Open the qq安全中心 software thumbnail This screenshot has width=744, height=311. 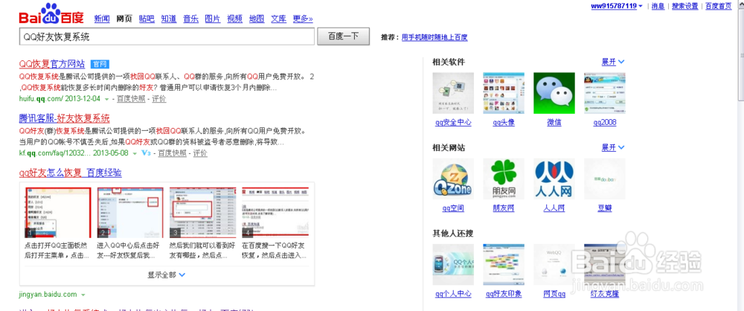click(x=453, y=93)
